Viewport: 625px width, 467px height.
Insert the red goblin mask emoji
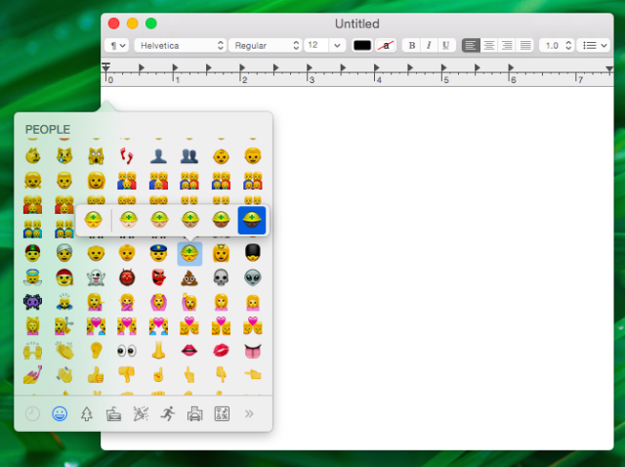click(158, 277)
